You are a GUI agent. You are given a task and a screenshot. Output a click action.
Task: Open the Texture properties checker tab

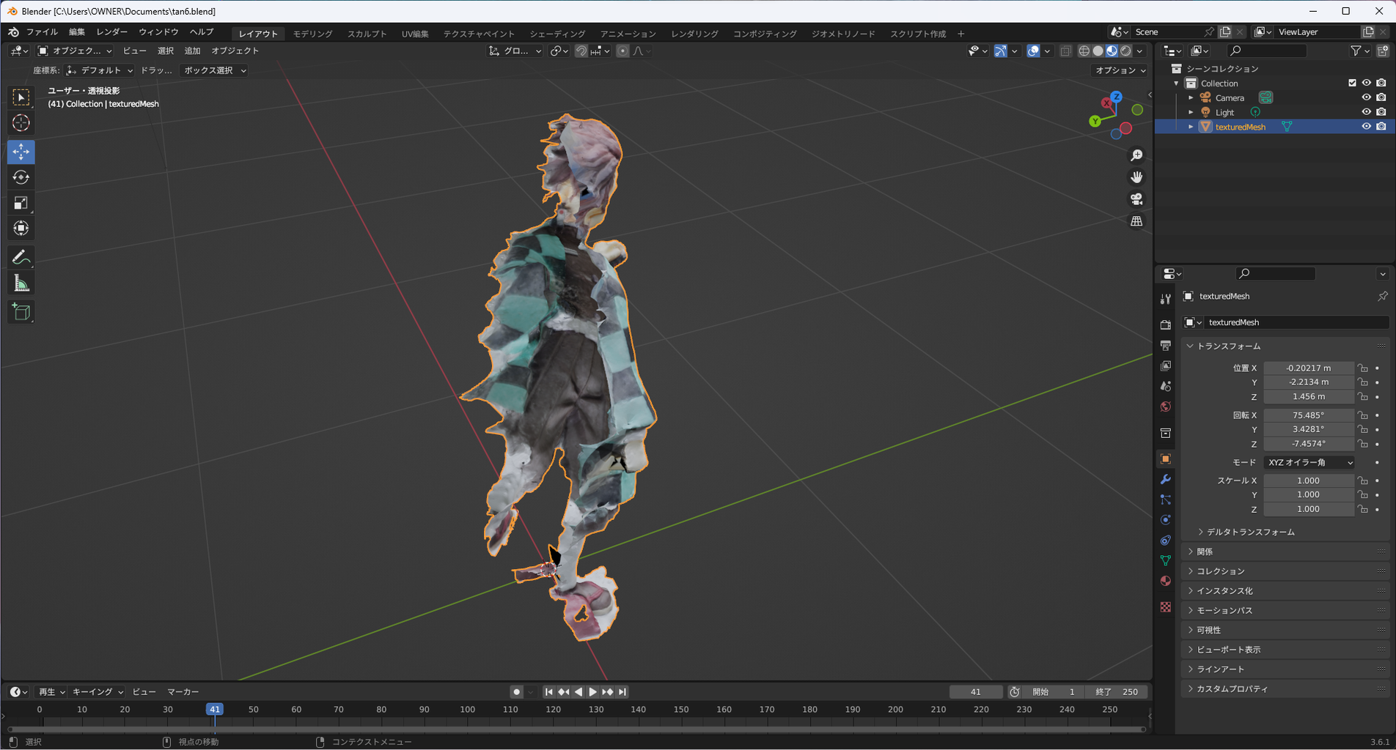[1166, 606]
